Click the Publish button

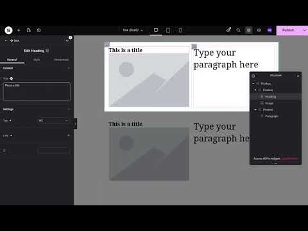288,30
